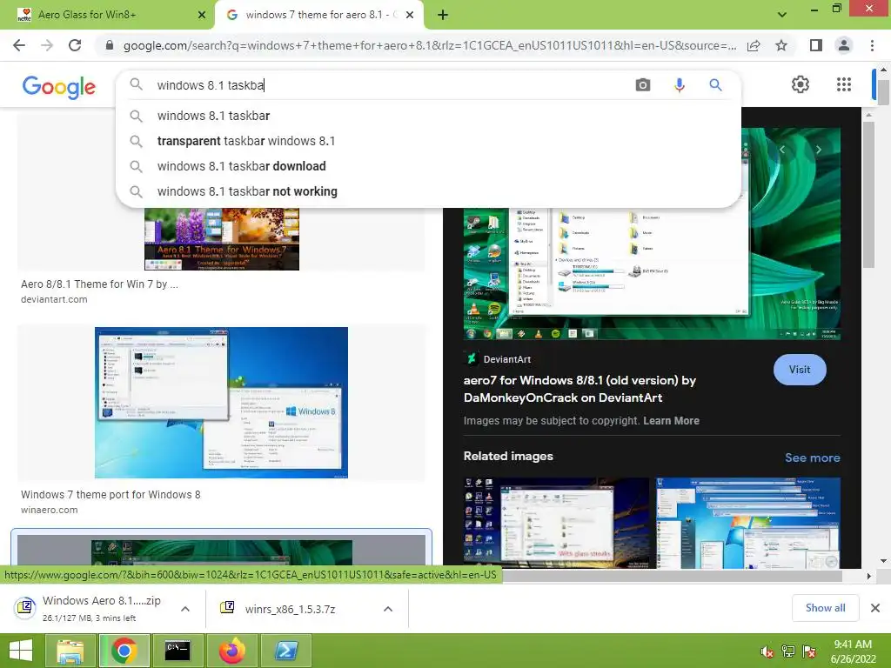
Task: Open PowerShell from the taskbar
Action: tap(285, 651)
